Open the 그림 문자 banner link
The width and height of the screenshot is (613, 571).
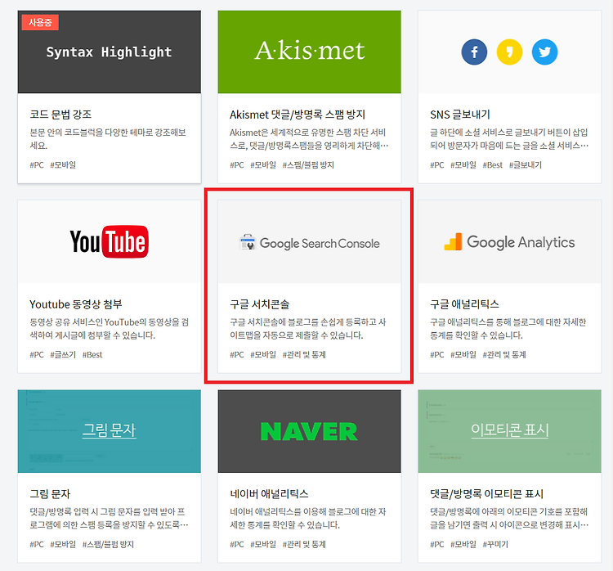pyautogui.click(x=109, y=430)
